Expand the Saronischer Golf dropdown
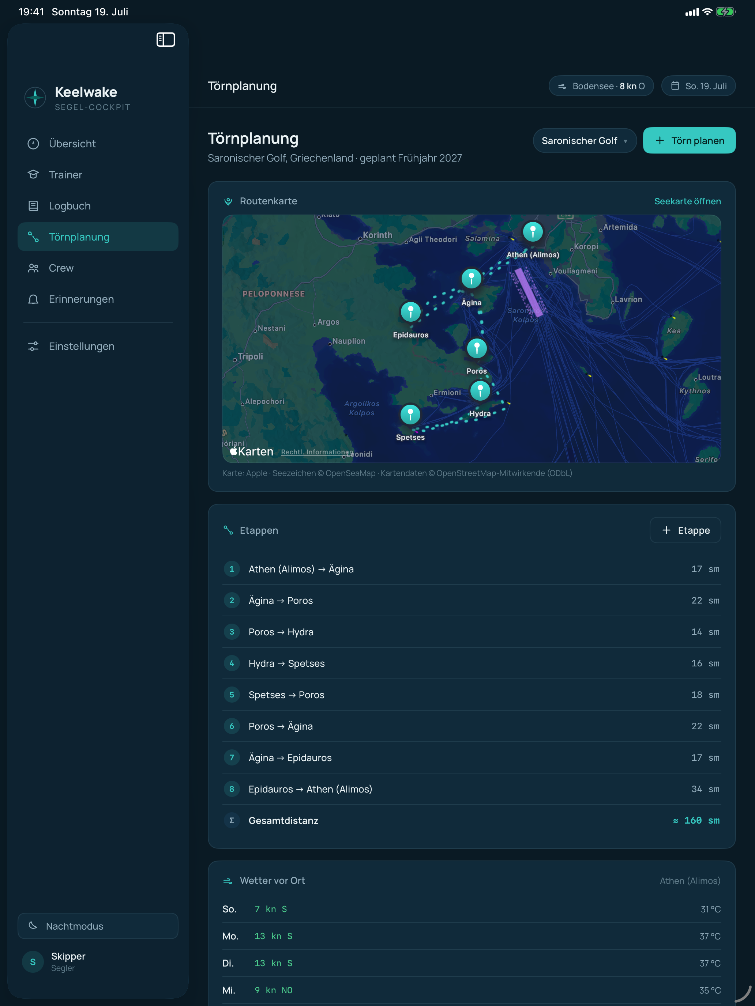Viewport: 755px width, 1006px height. coord(584,140)
